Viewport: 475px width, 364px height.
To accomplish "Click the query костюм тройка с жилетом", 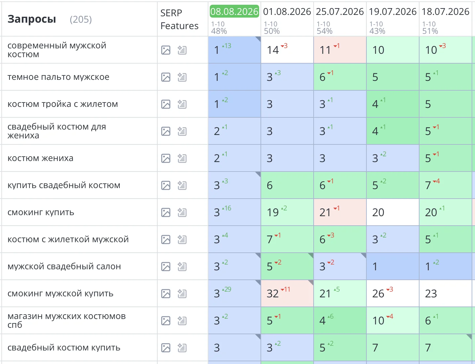I will [x=63, y=104].
